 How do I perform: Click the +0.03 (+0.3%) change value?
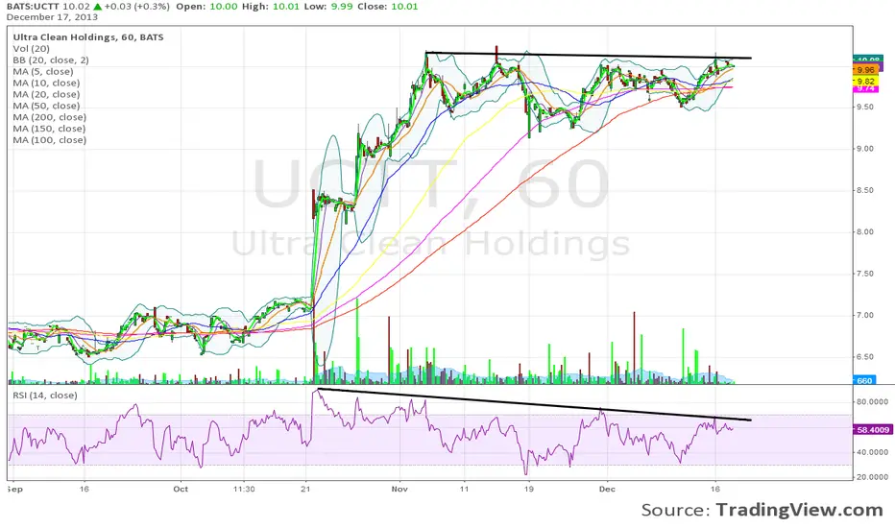click(x=137, y=7)
